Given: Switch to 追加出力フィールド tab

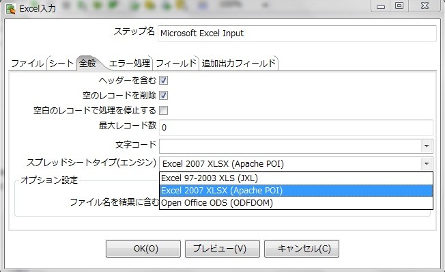Looking at the screenshot, I should click(x=239, y=63).
